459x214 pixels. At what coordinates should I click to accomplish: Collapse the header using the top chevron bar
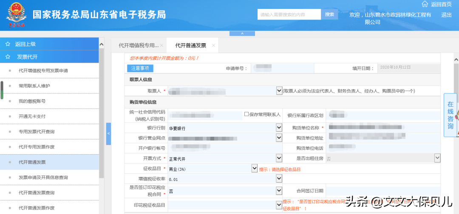pyautogui.click(x=242, y=33)
